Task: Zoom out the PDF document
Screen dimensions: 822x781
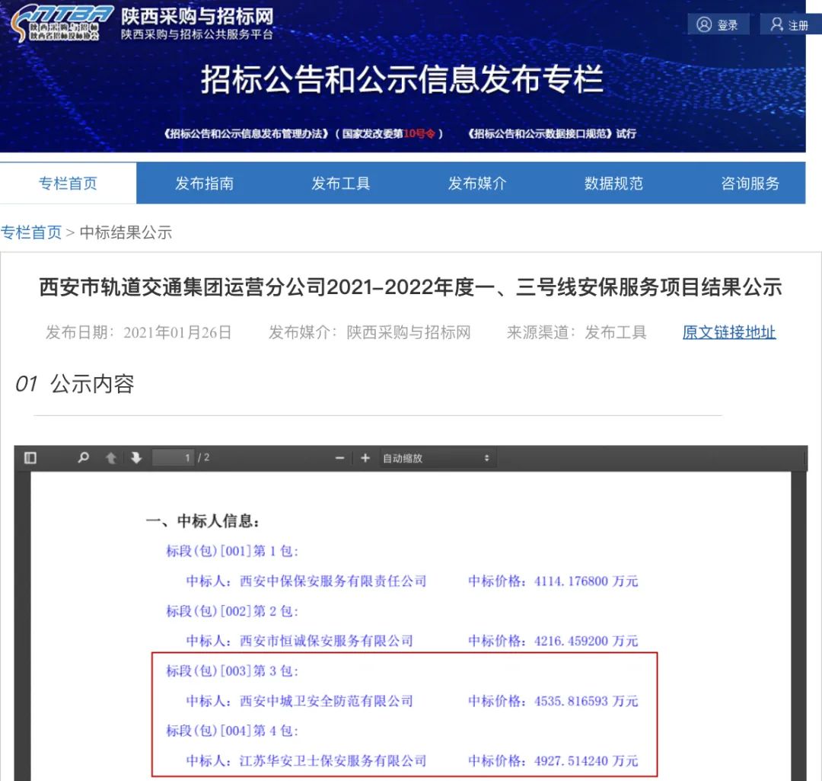Action: (x=339, y=458)
